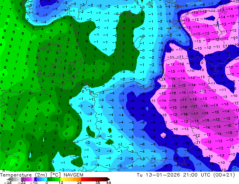Click the orange legend swatch left of red

coord(80,179)
